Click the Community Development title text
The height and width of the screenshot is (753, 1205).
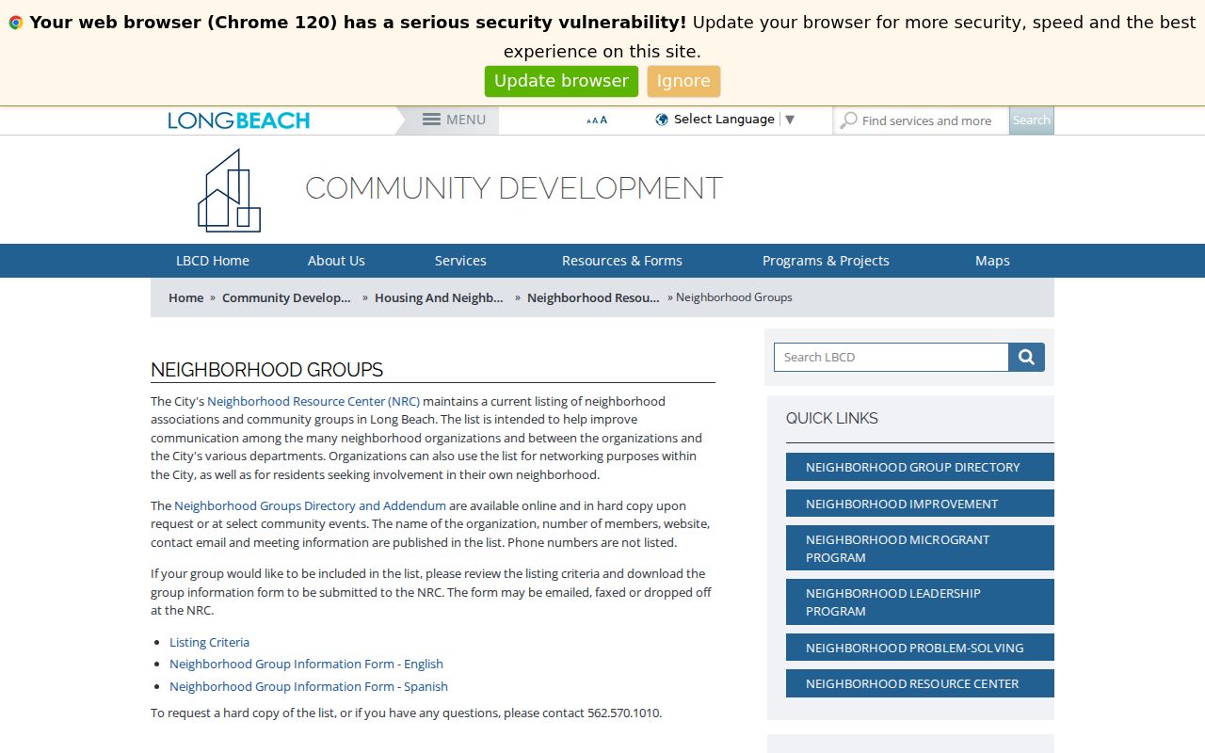[x=514, y=188]
